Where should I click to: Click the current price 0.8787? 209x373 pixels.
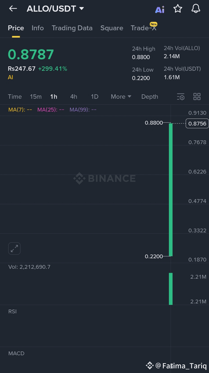coord(31,54)
